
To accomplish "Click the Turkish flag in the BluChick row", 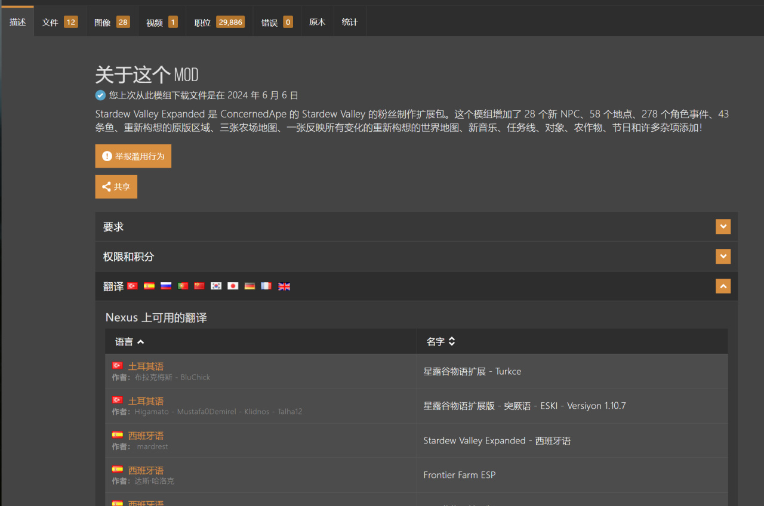I will pos(118,365).
